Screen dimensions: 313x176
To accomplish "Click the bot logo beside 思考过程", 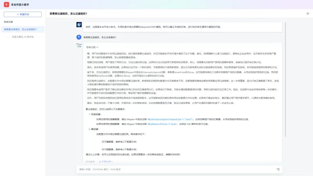I will coord(79,45).
